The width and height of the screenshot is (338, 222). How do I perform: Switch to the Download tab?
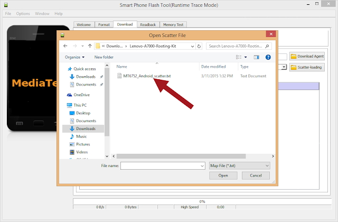pos(125,24)
